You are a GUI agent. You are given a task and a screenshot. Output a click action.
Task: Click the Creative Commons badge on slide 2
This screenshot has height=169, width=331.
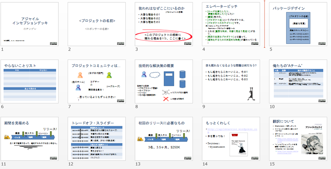[121, 43]
